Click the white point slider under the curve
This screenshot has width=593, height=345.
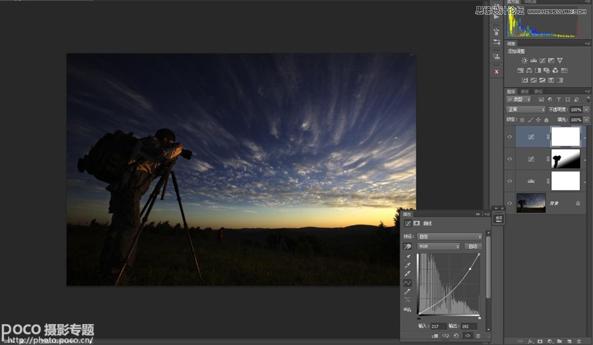479,317
